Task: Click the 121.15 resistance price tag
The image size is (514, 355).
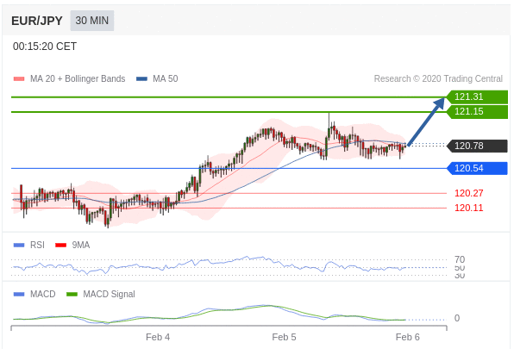Action: click(x=477, y=112)
